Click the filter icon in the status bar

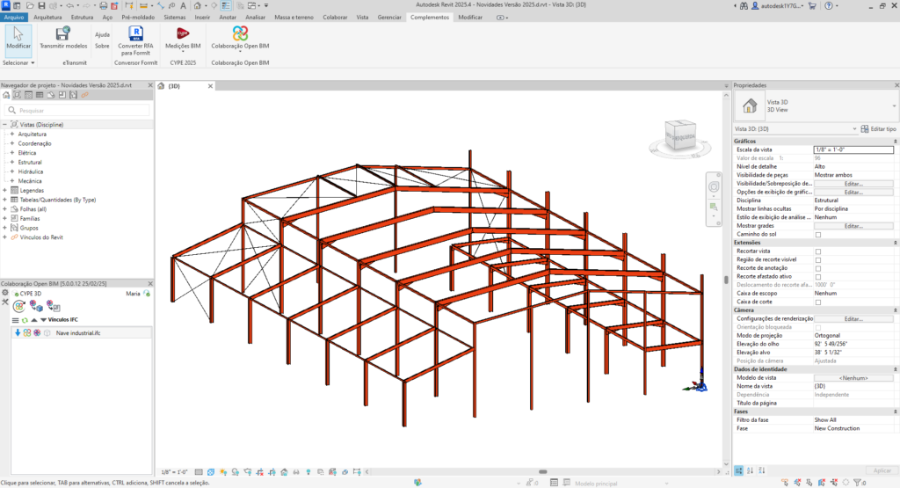pyautogui.click(x=858, y=483)
